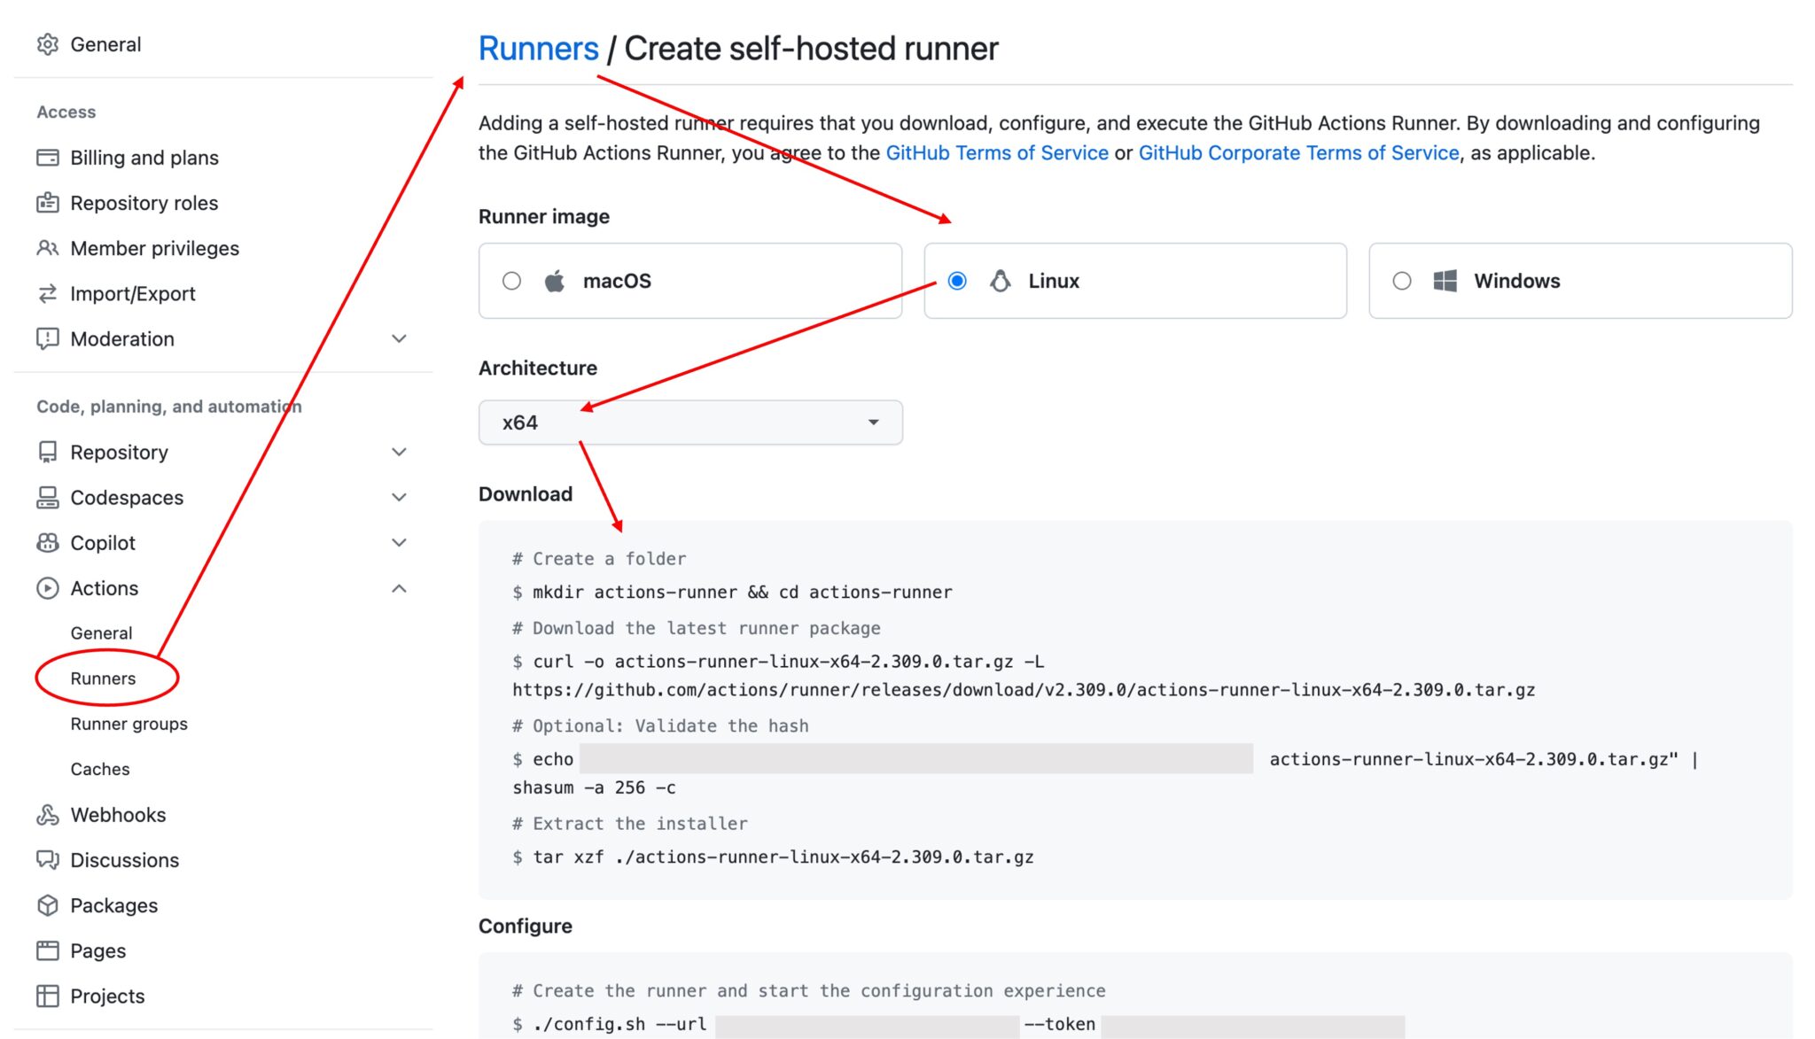Click the Packages box icon
Viewport: 1815px width, 1039px height.
(48, 905)
